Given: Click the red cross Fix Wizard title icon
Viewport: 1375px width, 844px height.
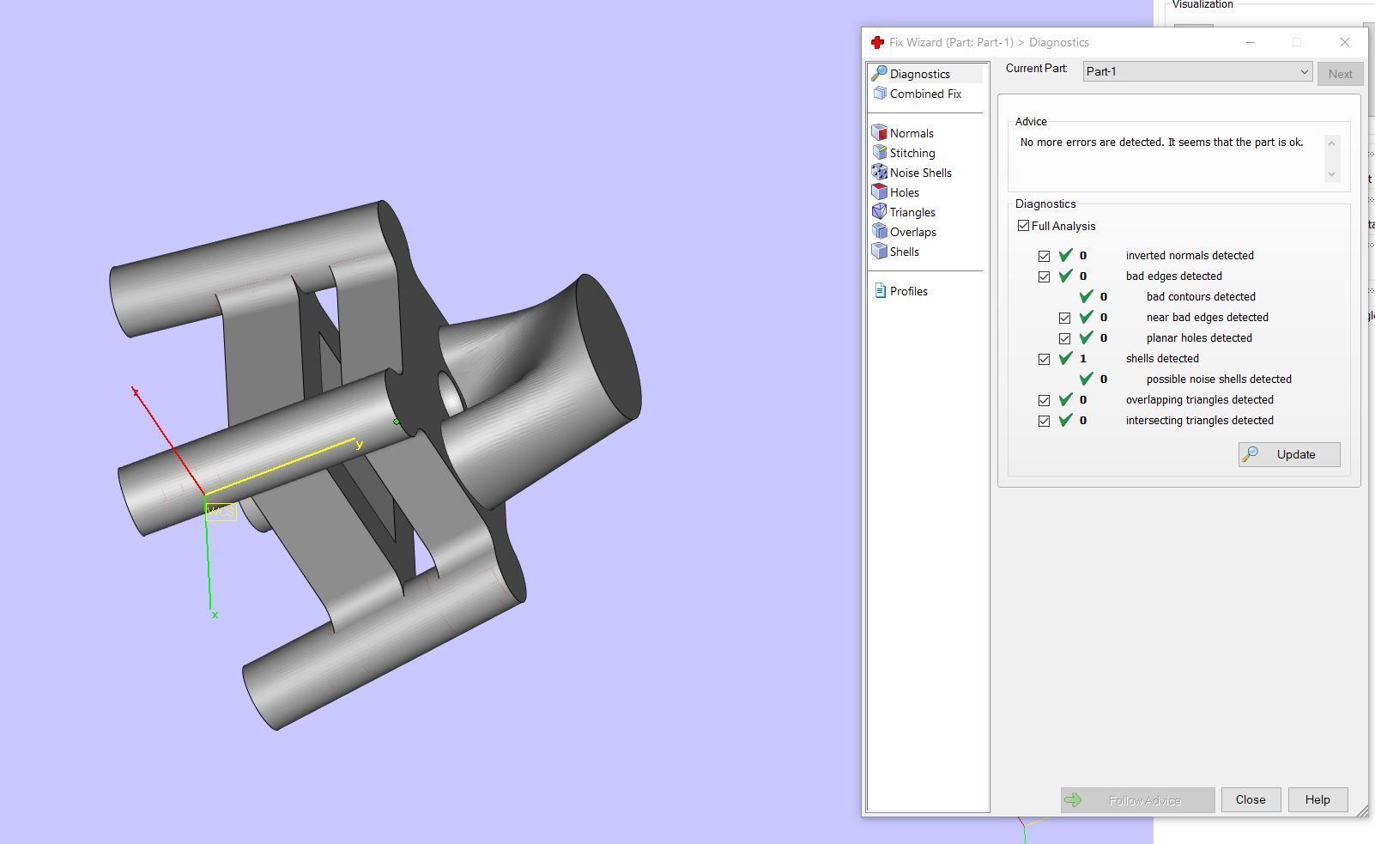Looking at the screenshot, I should click(x=877, y=42).
